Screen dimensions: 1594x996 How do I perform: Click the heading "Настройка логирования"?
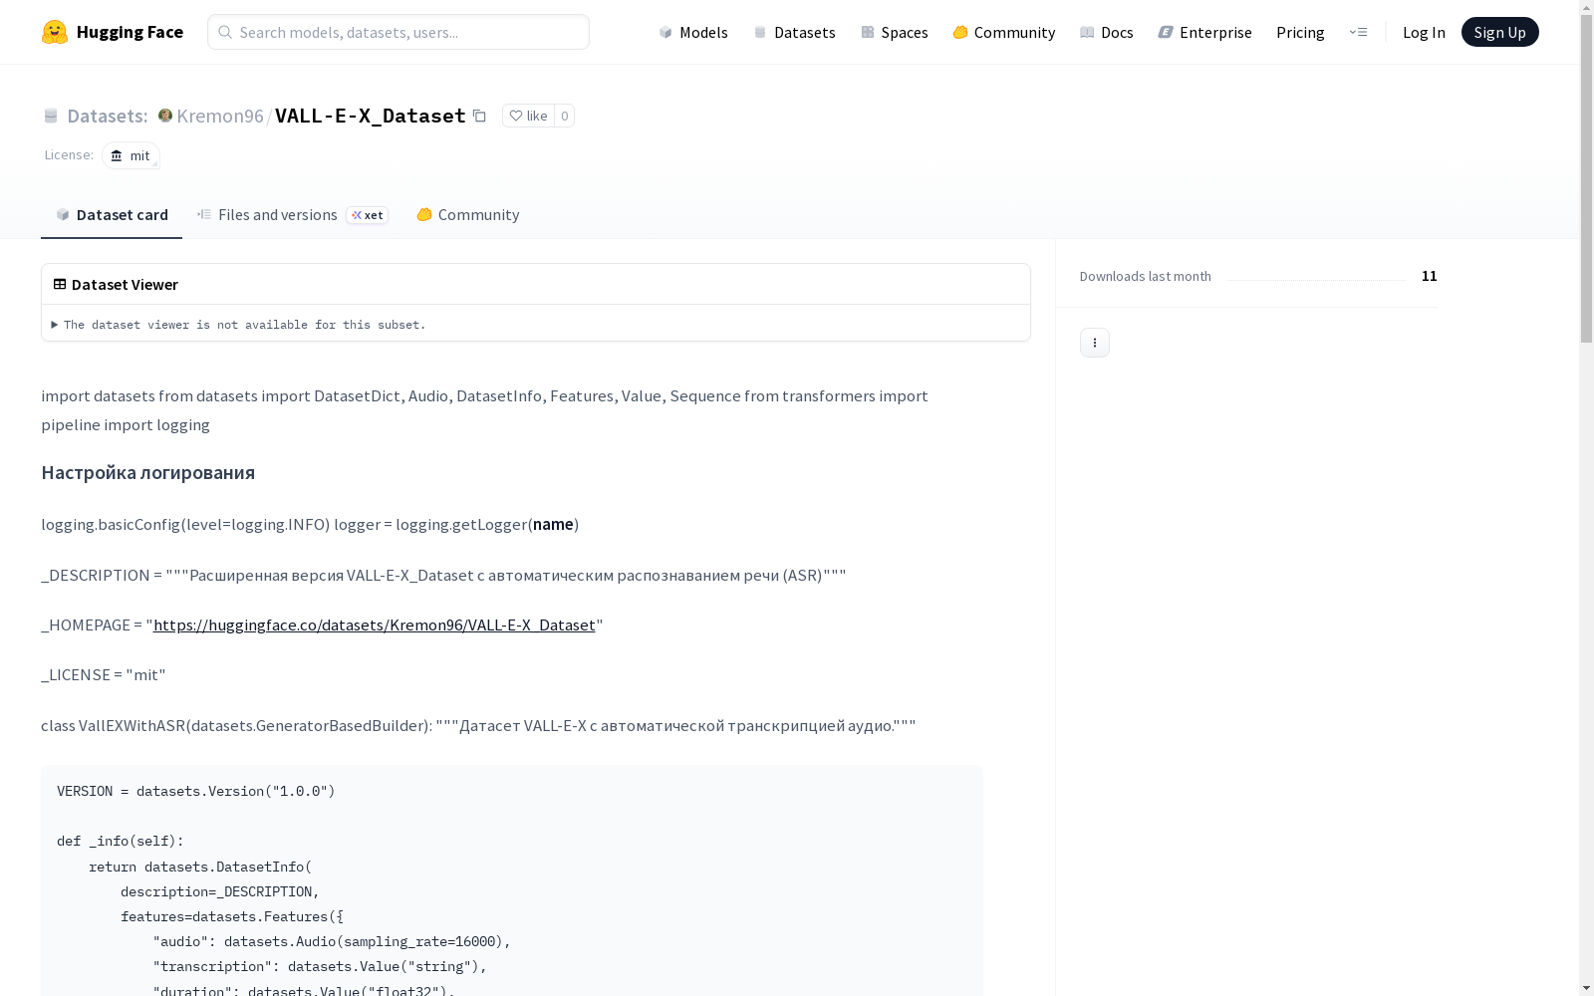pyautogui.click(x=147, y=472)
